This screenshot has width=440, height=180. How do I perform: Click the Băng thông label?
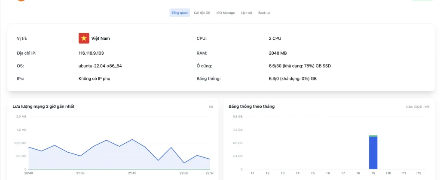point(209,79)
